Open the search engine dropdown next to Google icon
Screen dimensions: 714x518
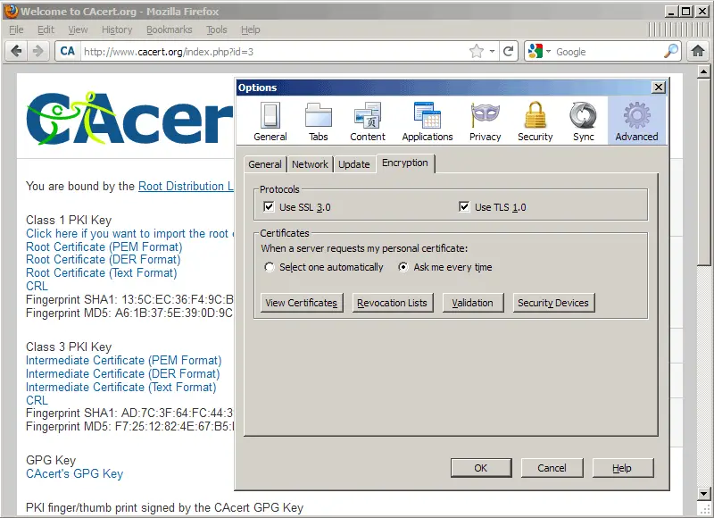548,51
